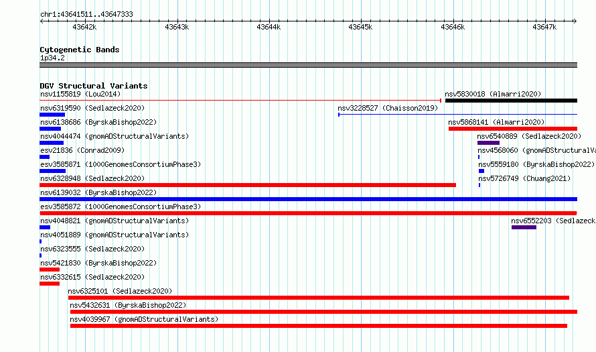Screen dimensions: 596x352
Task: Click the 1p34.2 band label
Action: [52, 58]
